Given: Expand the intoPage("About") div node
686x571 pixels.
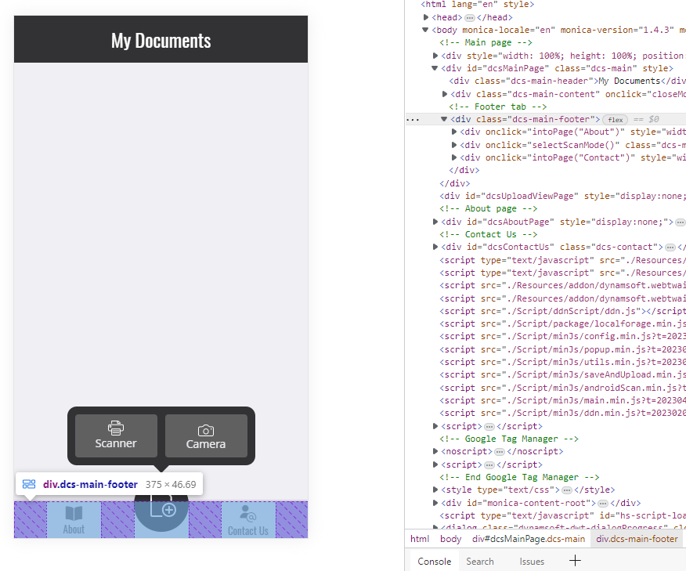Looking at the screenshot, I should click(455, 132).
